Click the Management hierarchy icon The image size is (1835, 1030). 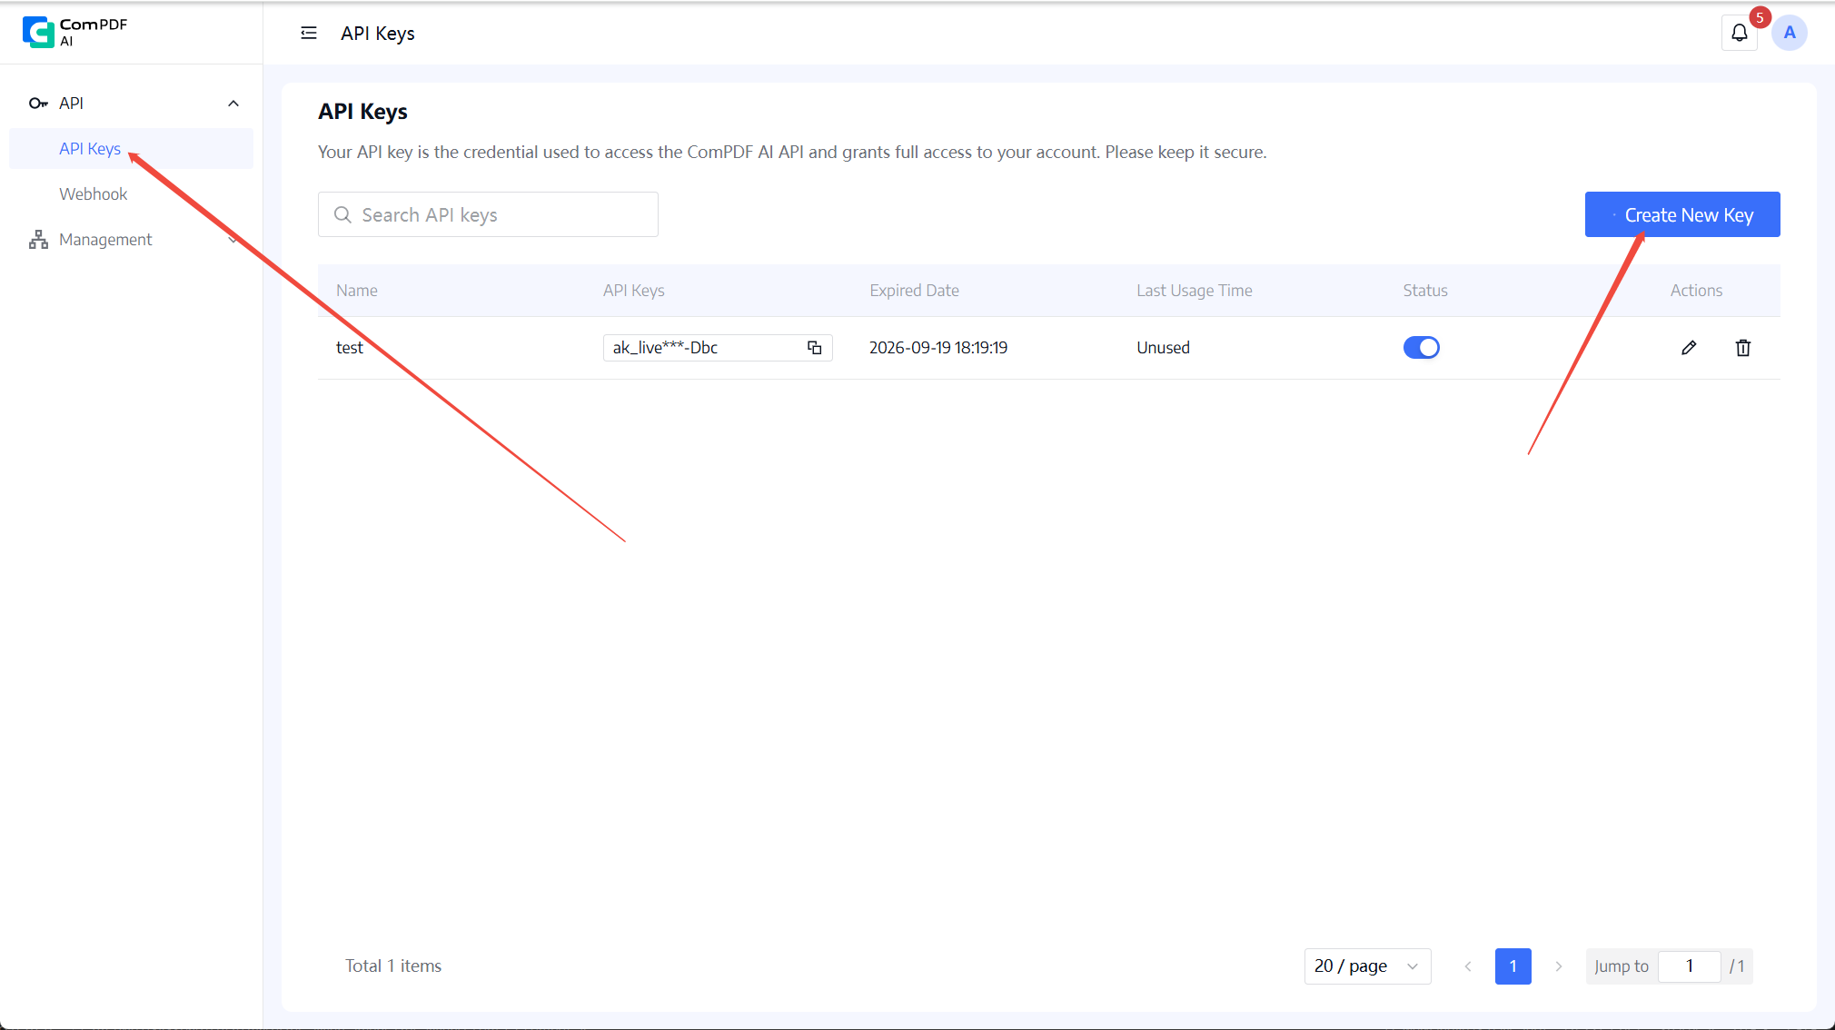(x=38, y=240)
